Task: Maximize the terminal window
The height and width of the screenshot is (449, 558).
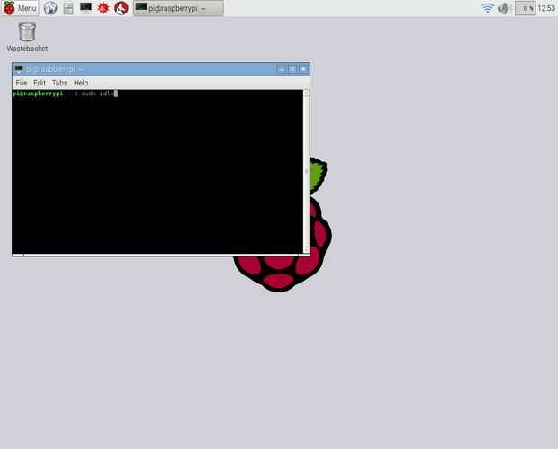Action: (292, 69)
